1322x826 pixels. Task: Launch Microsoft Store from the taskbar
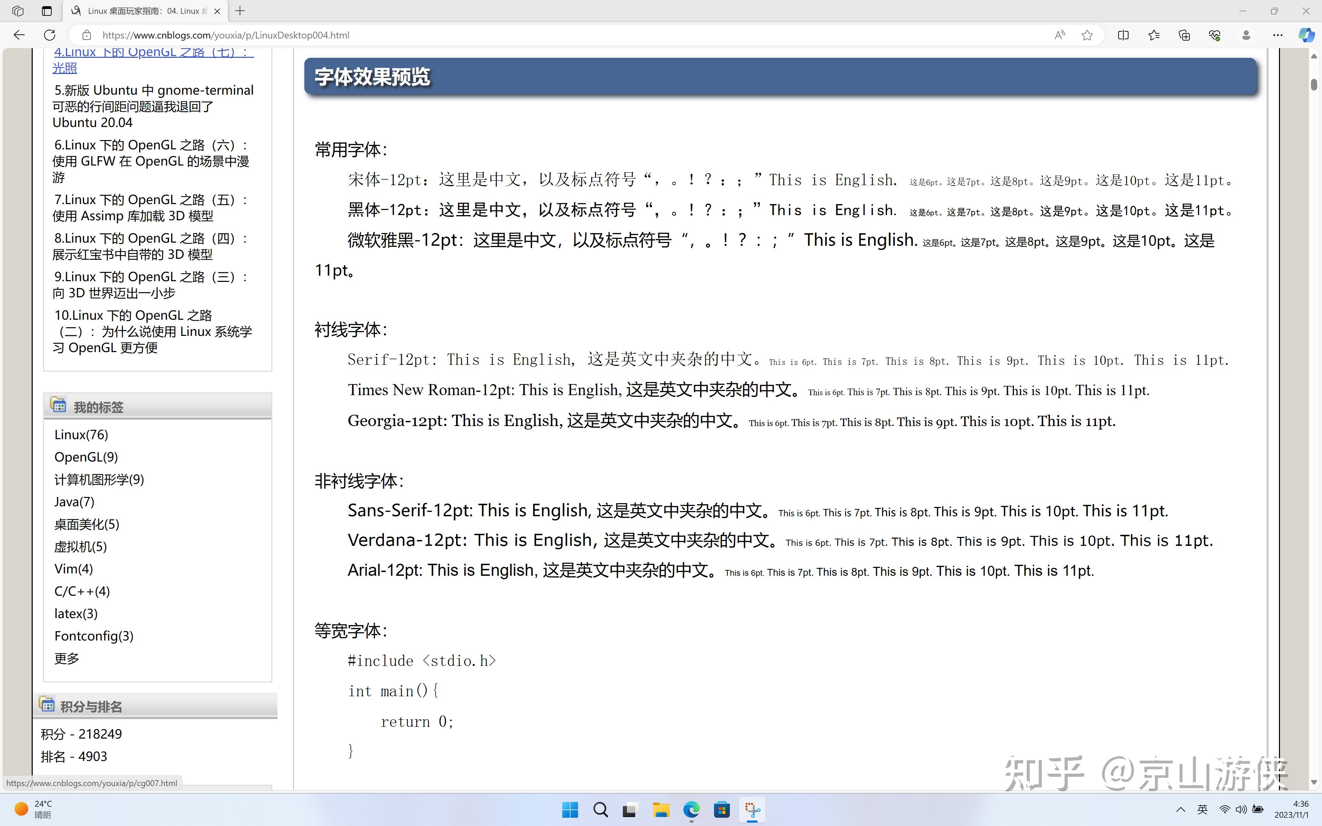[722, 810]
